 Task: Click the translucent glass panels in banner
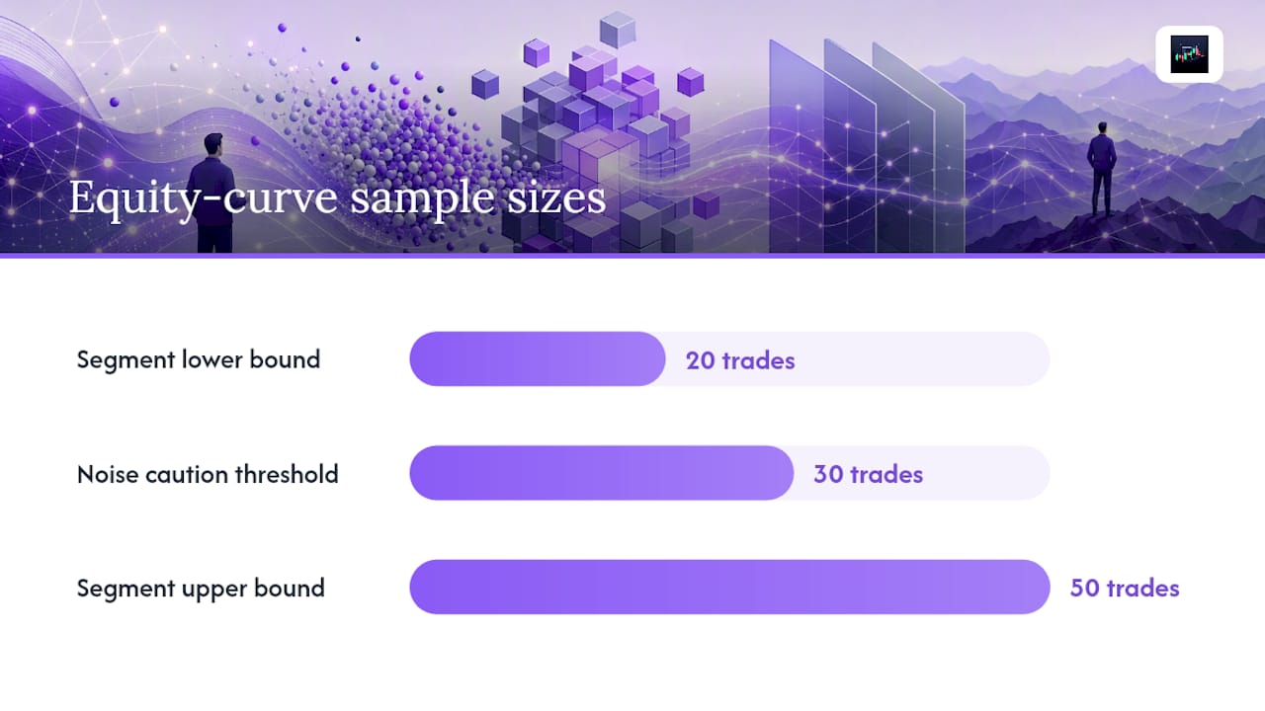[866, 148]
